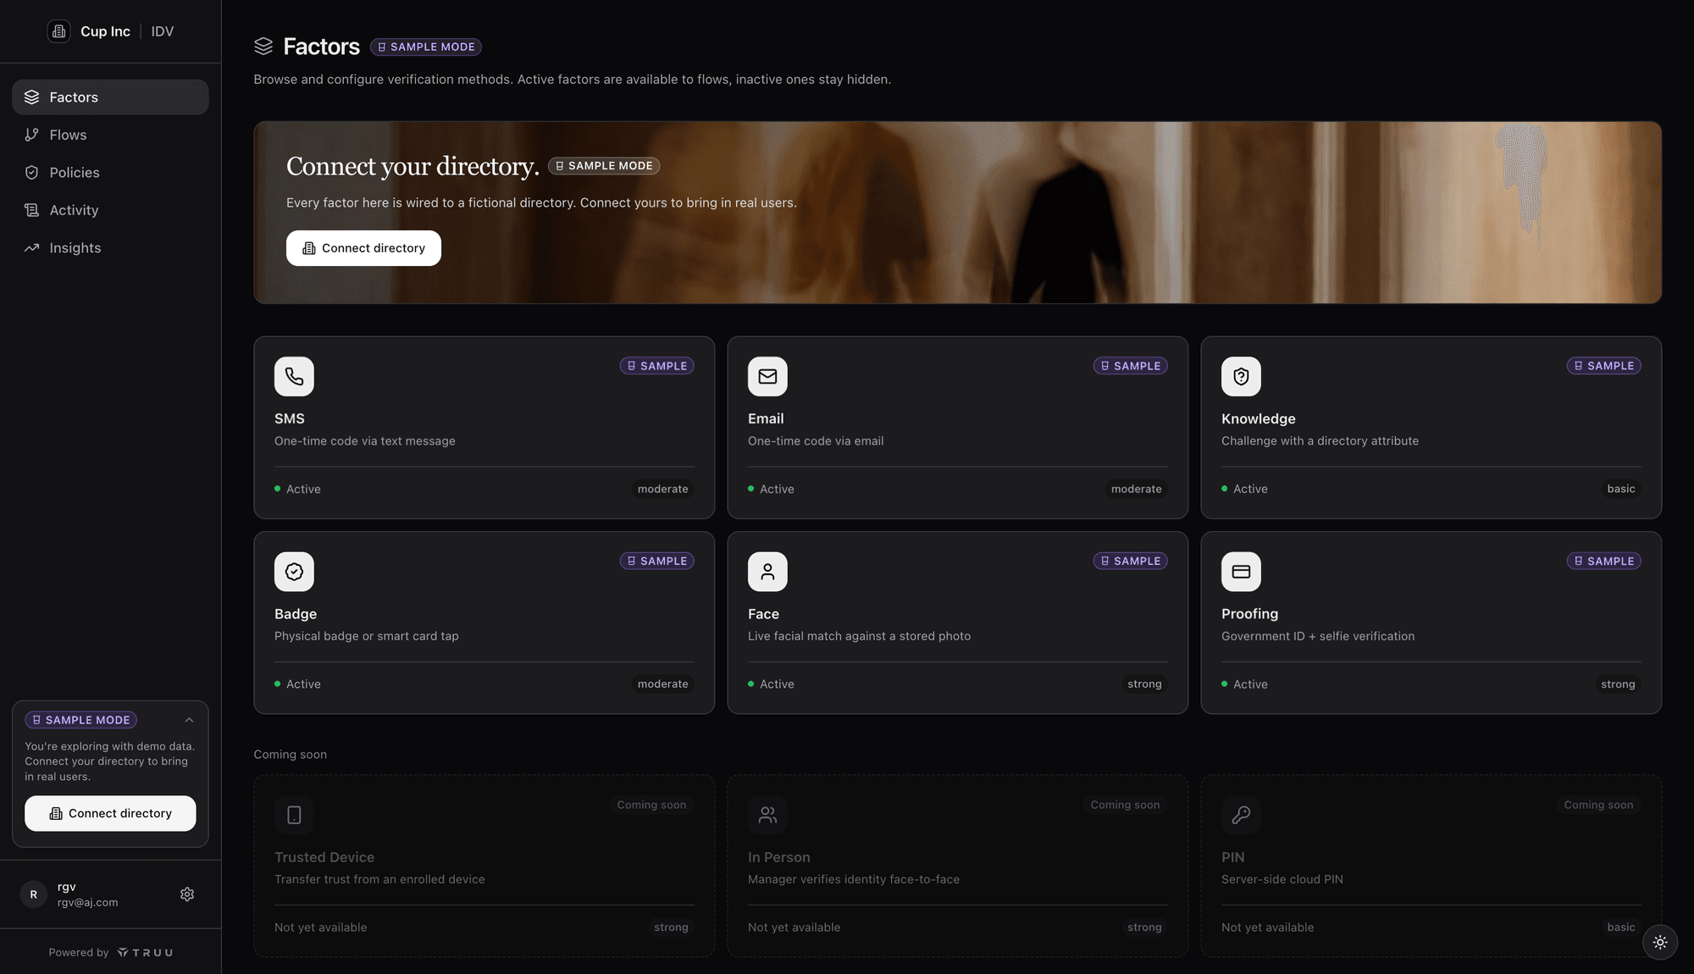
Task: Click Connect directory in sidebar sample panel
Action: (x=110, y=813)
